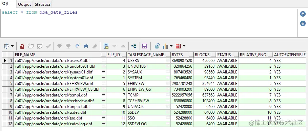Click the 354944 blocks value
This screenshot has width=308, height=131.
pos(208,84)
